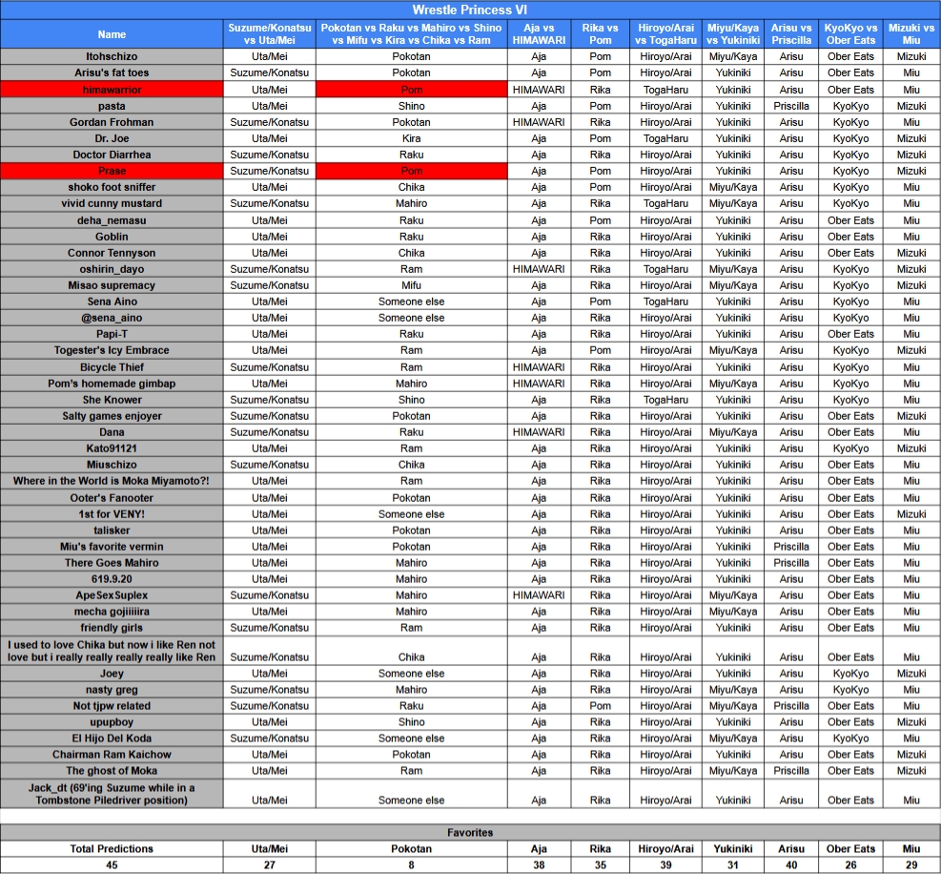This screenshot has height=874, width=941.
Task: Click the KyoKyo vs Ober Eats header
Action: click(850, 34)
